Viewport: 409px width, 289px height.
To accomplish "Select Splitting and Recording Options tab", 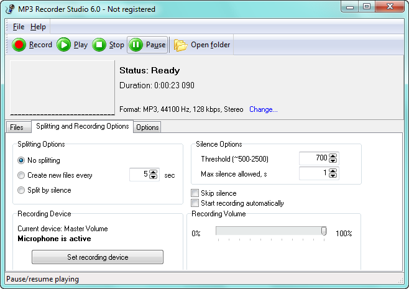I will pos(83,126).
